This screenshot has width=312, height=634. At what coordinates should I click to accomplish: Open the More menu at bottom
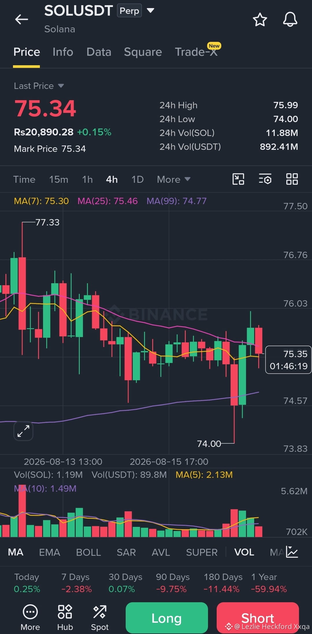pos(30,618)
